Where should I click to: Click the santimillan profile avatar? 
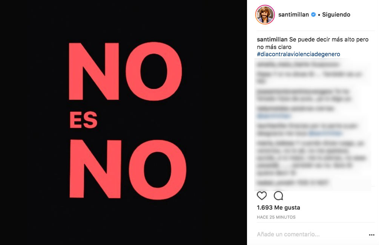pyautogui.click(x=265, y=14)
